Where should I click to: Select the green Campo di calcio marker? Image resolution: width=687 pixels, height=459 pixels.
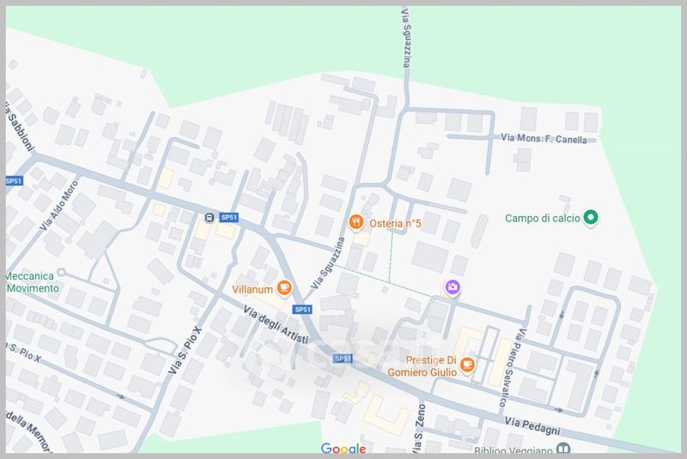point(591,218)
